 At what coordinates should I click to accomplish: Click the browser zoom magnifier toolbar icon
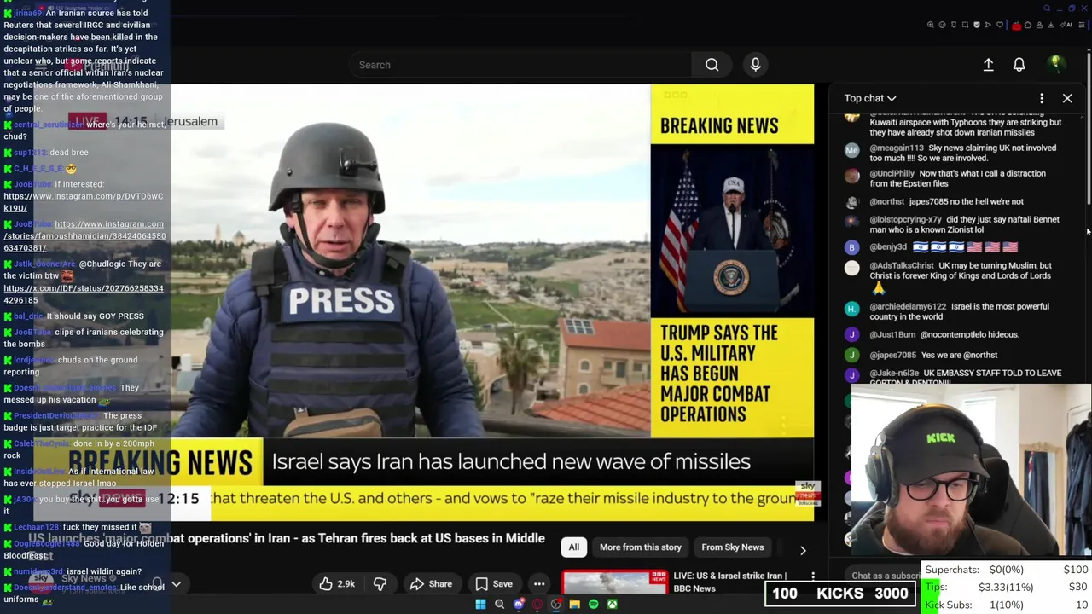[x=931, y=25]
